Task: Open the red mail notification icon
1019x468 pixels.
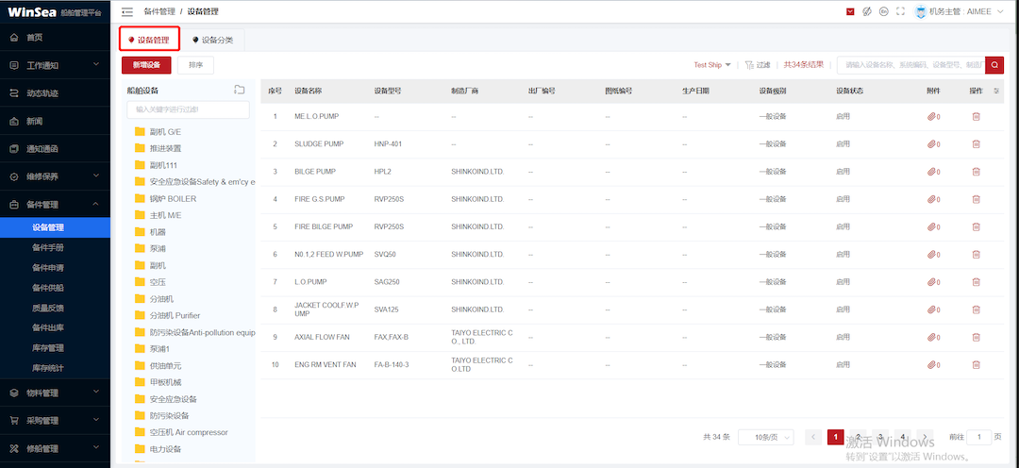Action: 850,11
